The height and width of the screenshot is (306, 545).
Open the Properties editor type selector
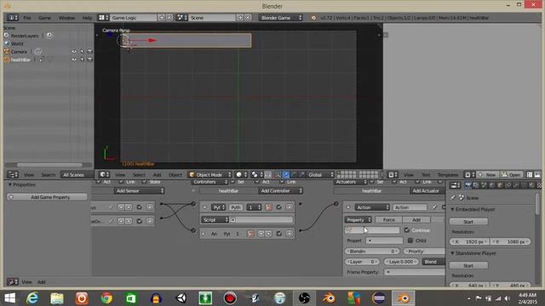pos(455,185)
